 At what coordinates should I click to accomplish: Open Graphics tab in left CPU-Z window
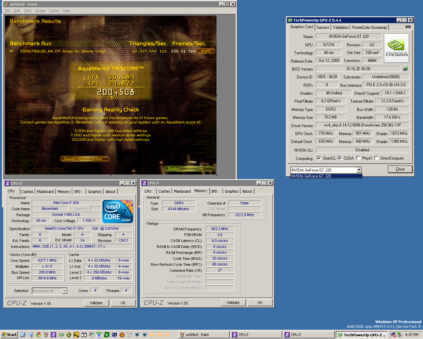coord(95,192)
